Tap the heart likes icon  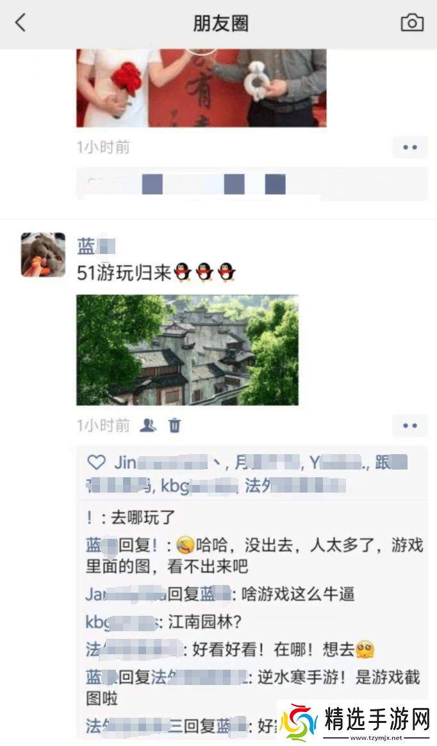97,462
